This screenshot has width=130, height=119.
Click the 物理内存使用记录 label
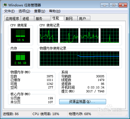point(53,48)
